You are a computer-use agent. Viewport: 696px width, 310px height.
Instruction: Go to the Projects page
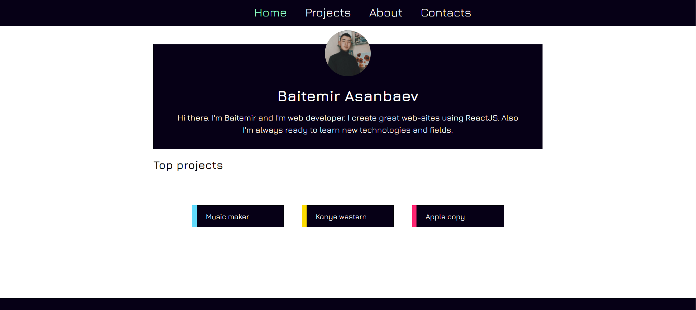tap(328, 13)
